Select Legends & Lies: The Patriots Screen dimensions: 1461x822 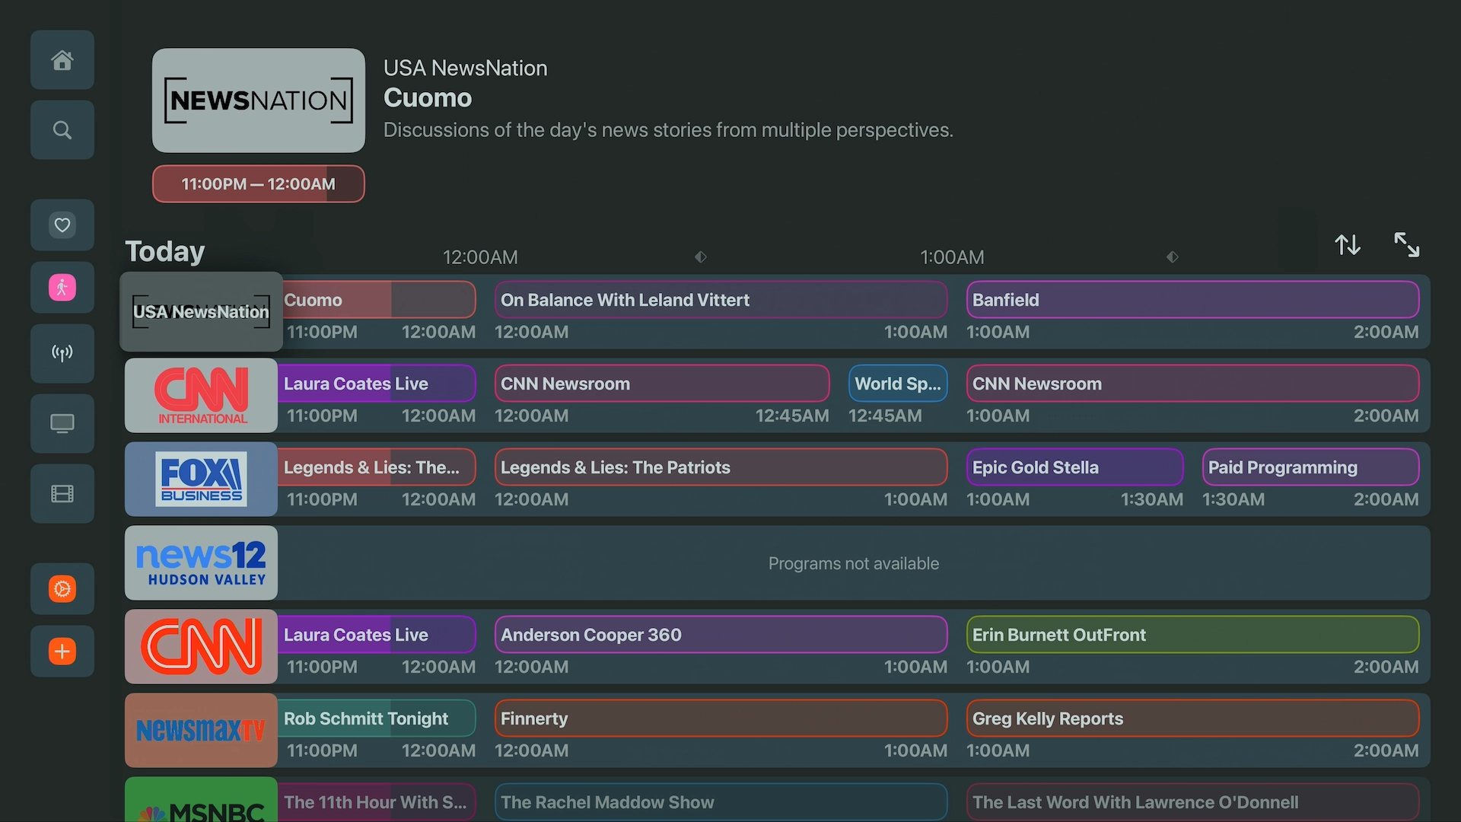coord(721,467)
